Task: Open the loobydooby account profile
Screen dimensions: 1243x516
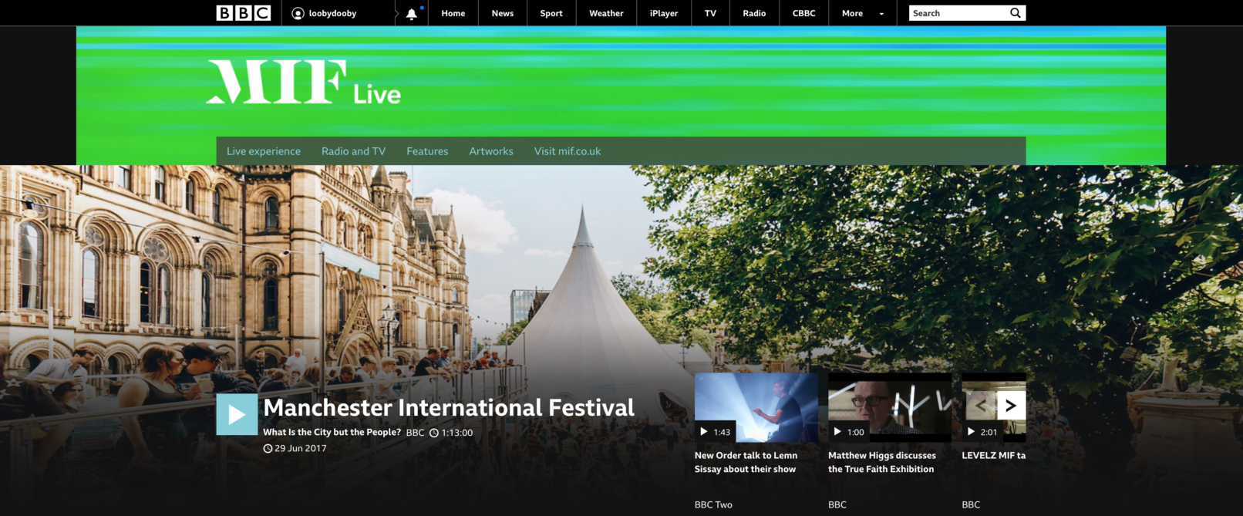Action: [324, 13]
